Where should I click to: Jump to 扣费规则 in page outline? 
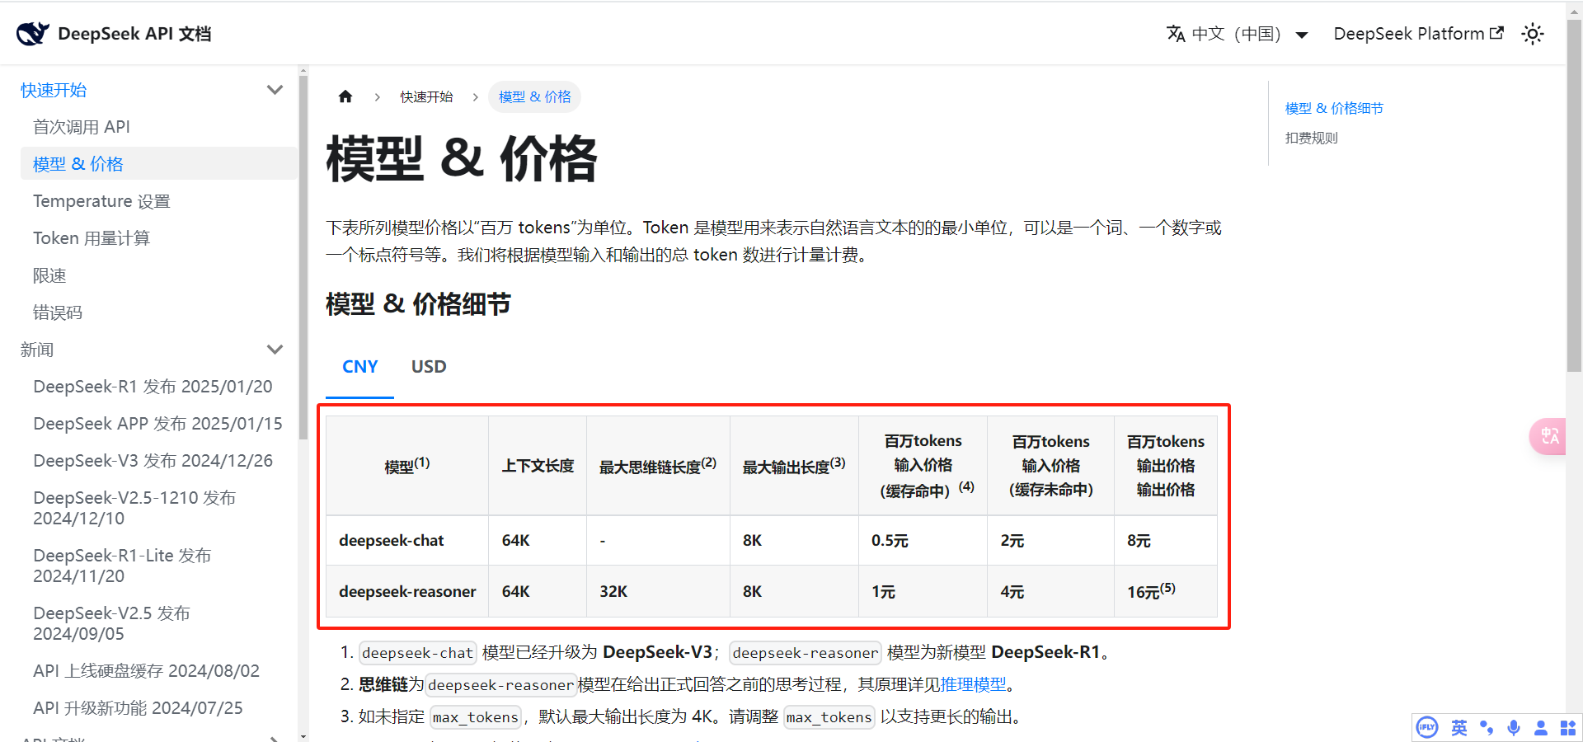click(1311, 139)
